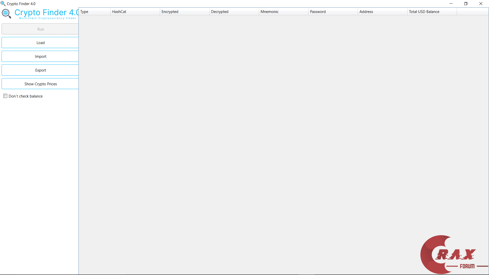Click the Export button
The image size is (489, 275).
(x=40, y=70)
